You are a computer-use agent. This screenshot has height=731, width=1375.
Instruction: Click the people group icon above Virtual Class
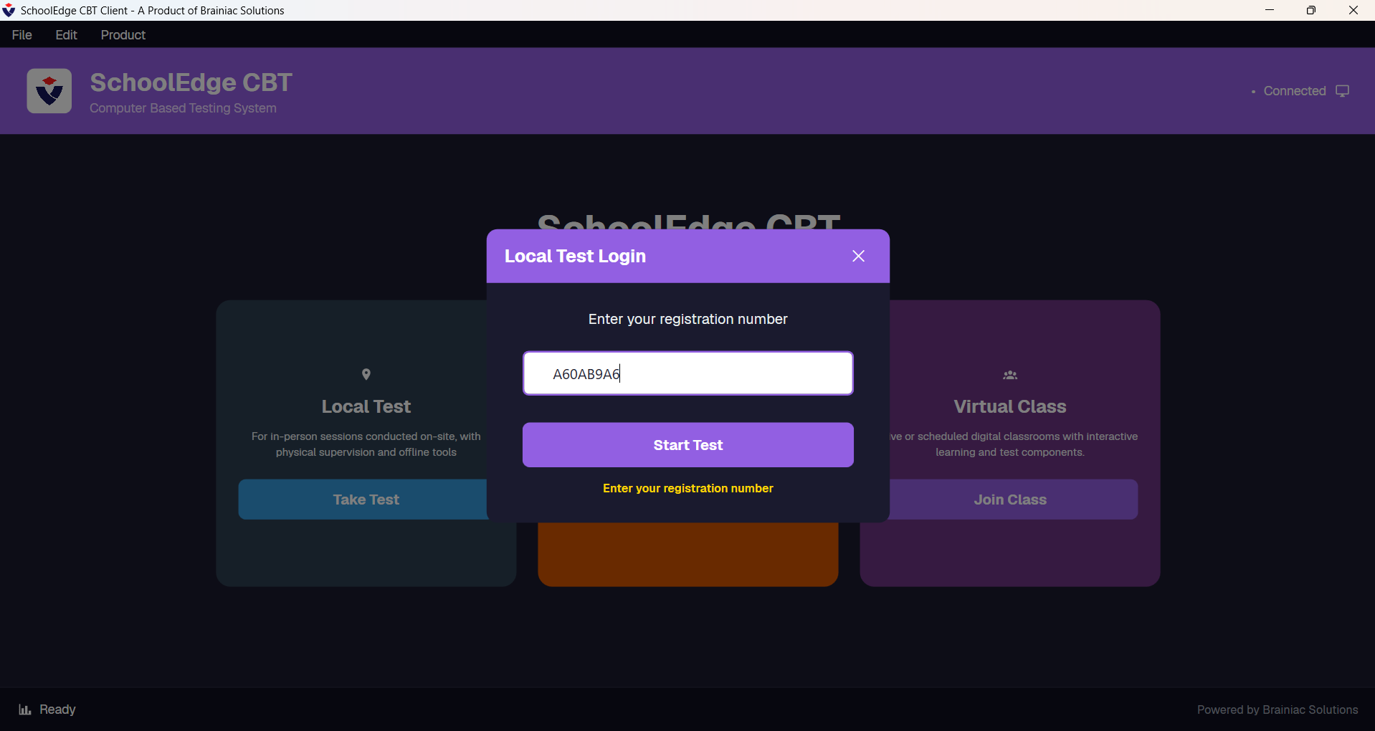(1010, 375)
